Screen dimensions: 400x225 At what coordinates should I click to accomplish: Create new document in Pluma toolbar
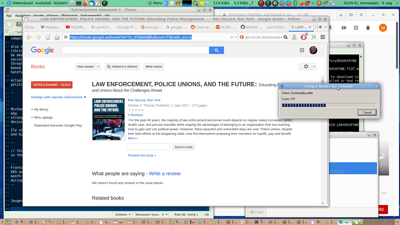[x=9, y=24]
